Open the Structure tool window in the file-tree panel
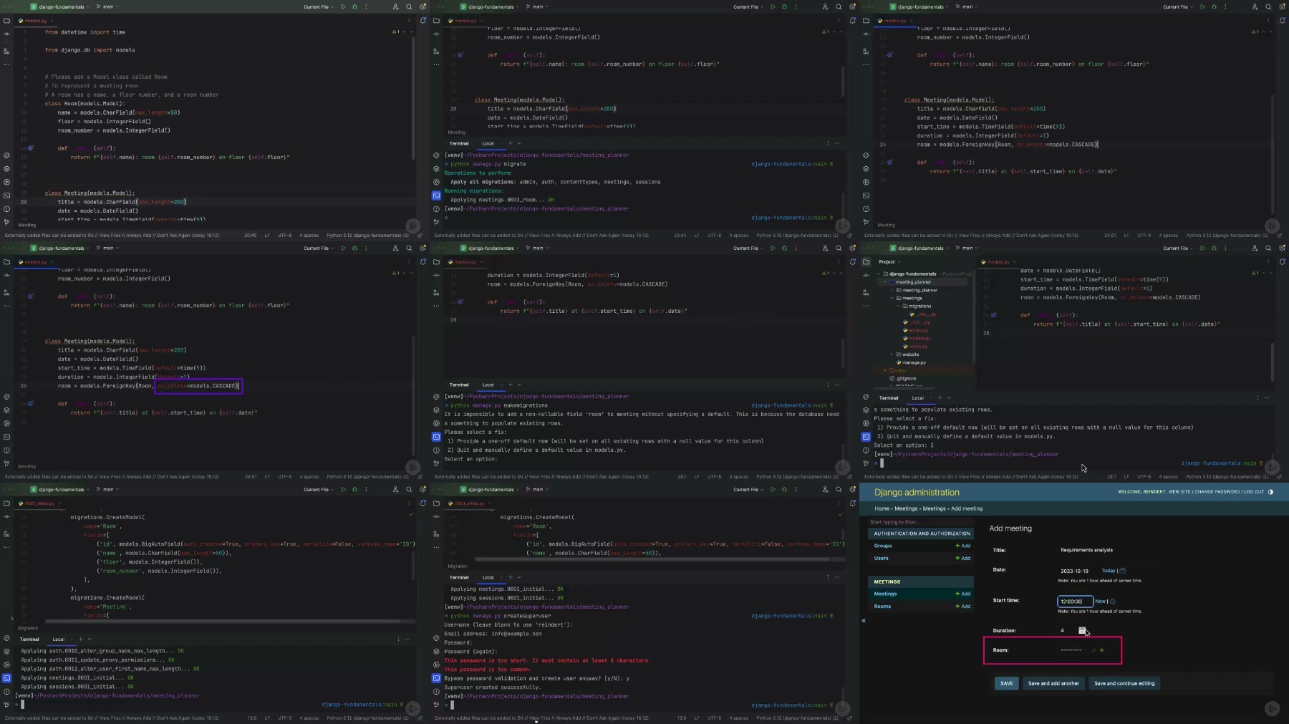Image resolution: width=1289 pixels, height=724 pixels. tap(866, 293)
